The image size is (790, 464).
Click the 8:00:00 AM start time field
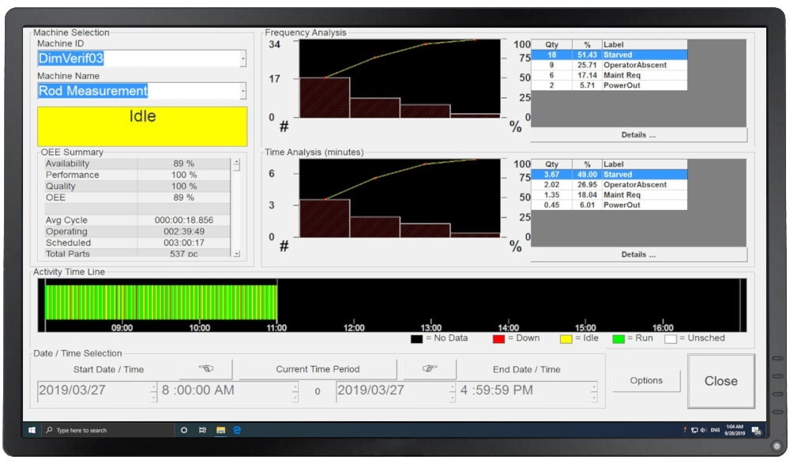point(225,392)
